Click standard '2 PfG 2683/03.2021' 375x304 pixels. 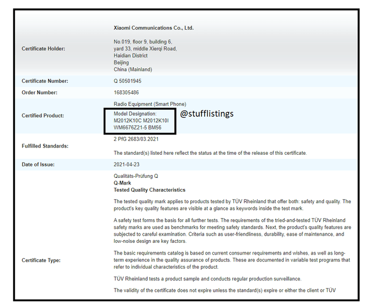(136, 139)
